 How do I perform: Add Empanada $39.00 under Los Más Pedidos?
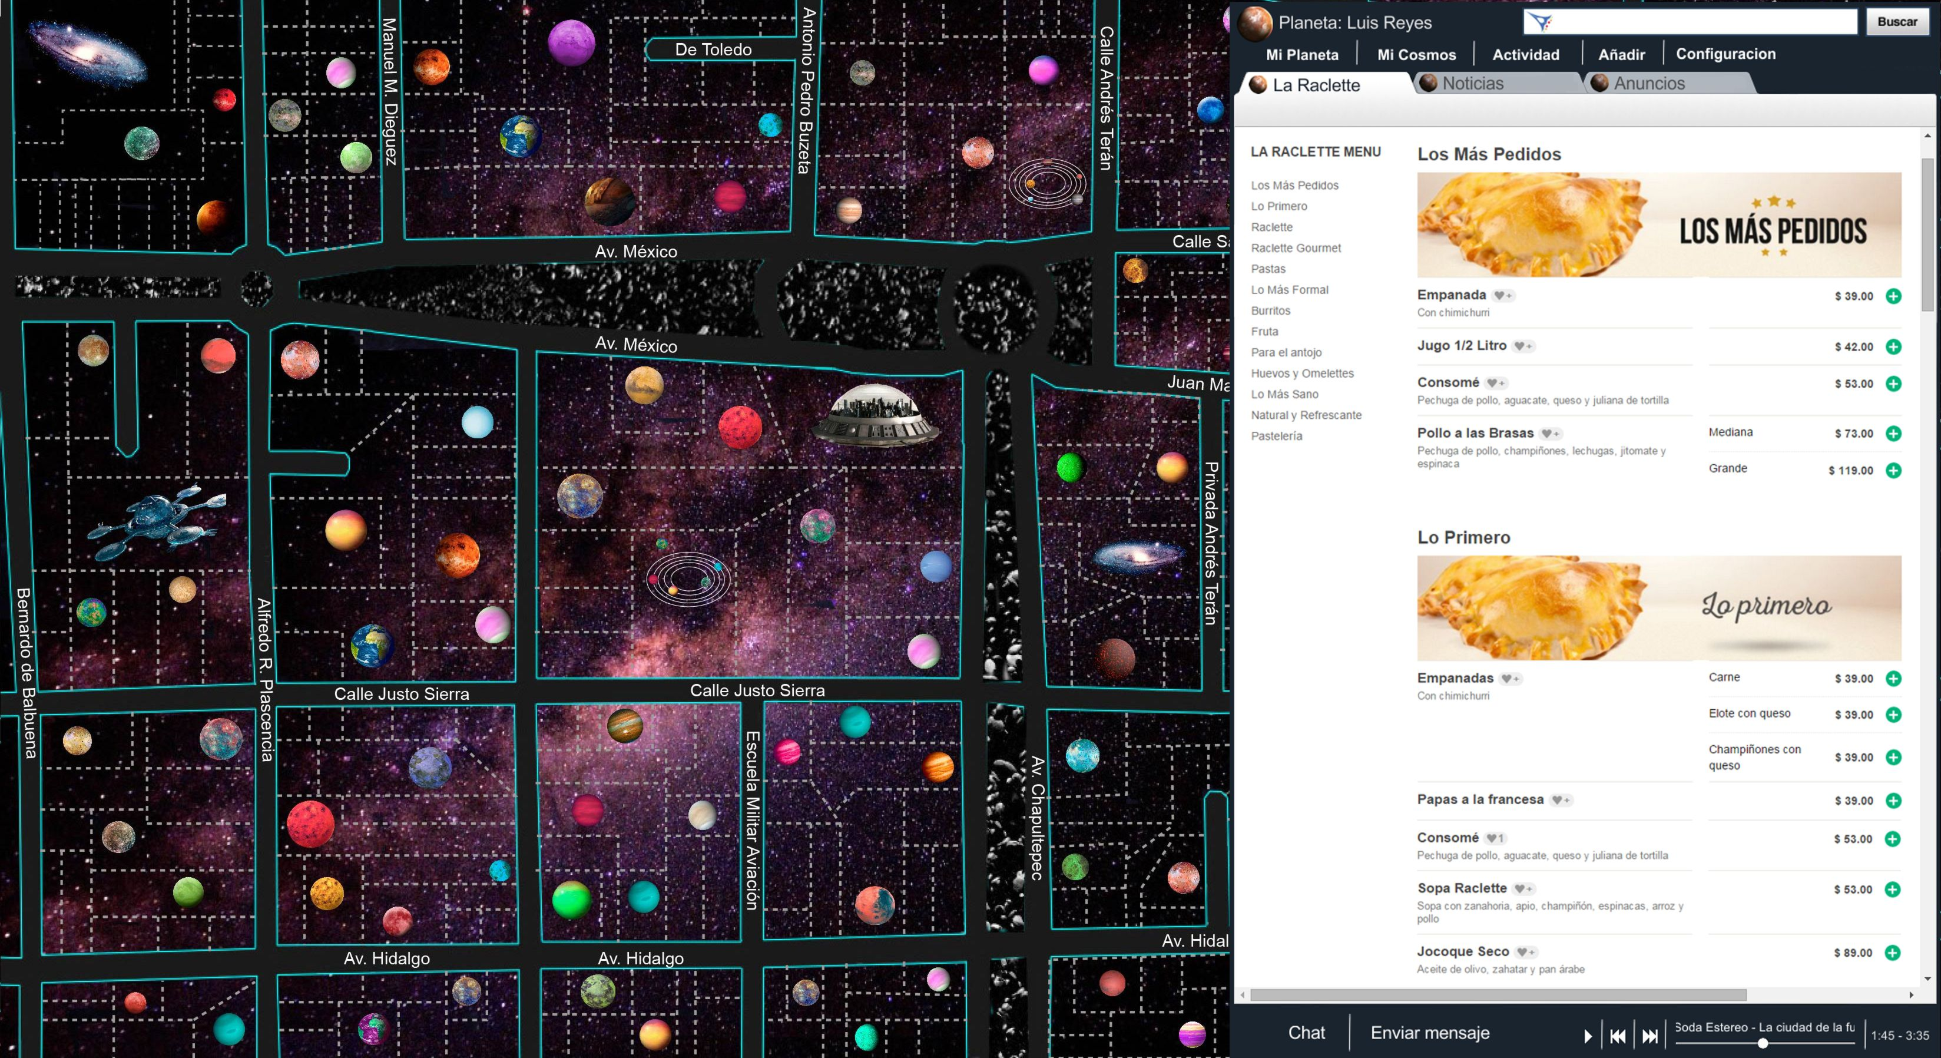(1893, 296)
